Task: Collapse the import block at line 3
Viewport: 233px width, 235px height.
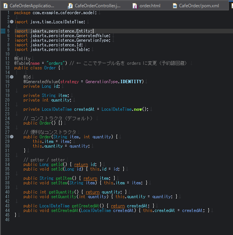Action: click(x=12, y=22)
